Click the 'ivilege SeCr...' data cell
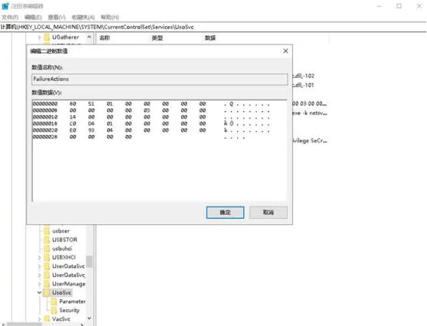This screenshot has height=326, width=427. [310, 141]
